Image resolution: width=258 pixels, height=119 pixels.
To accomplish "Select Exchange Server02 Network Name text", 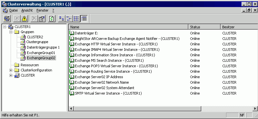I will [102, 82].
